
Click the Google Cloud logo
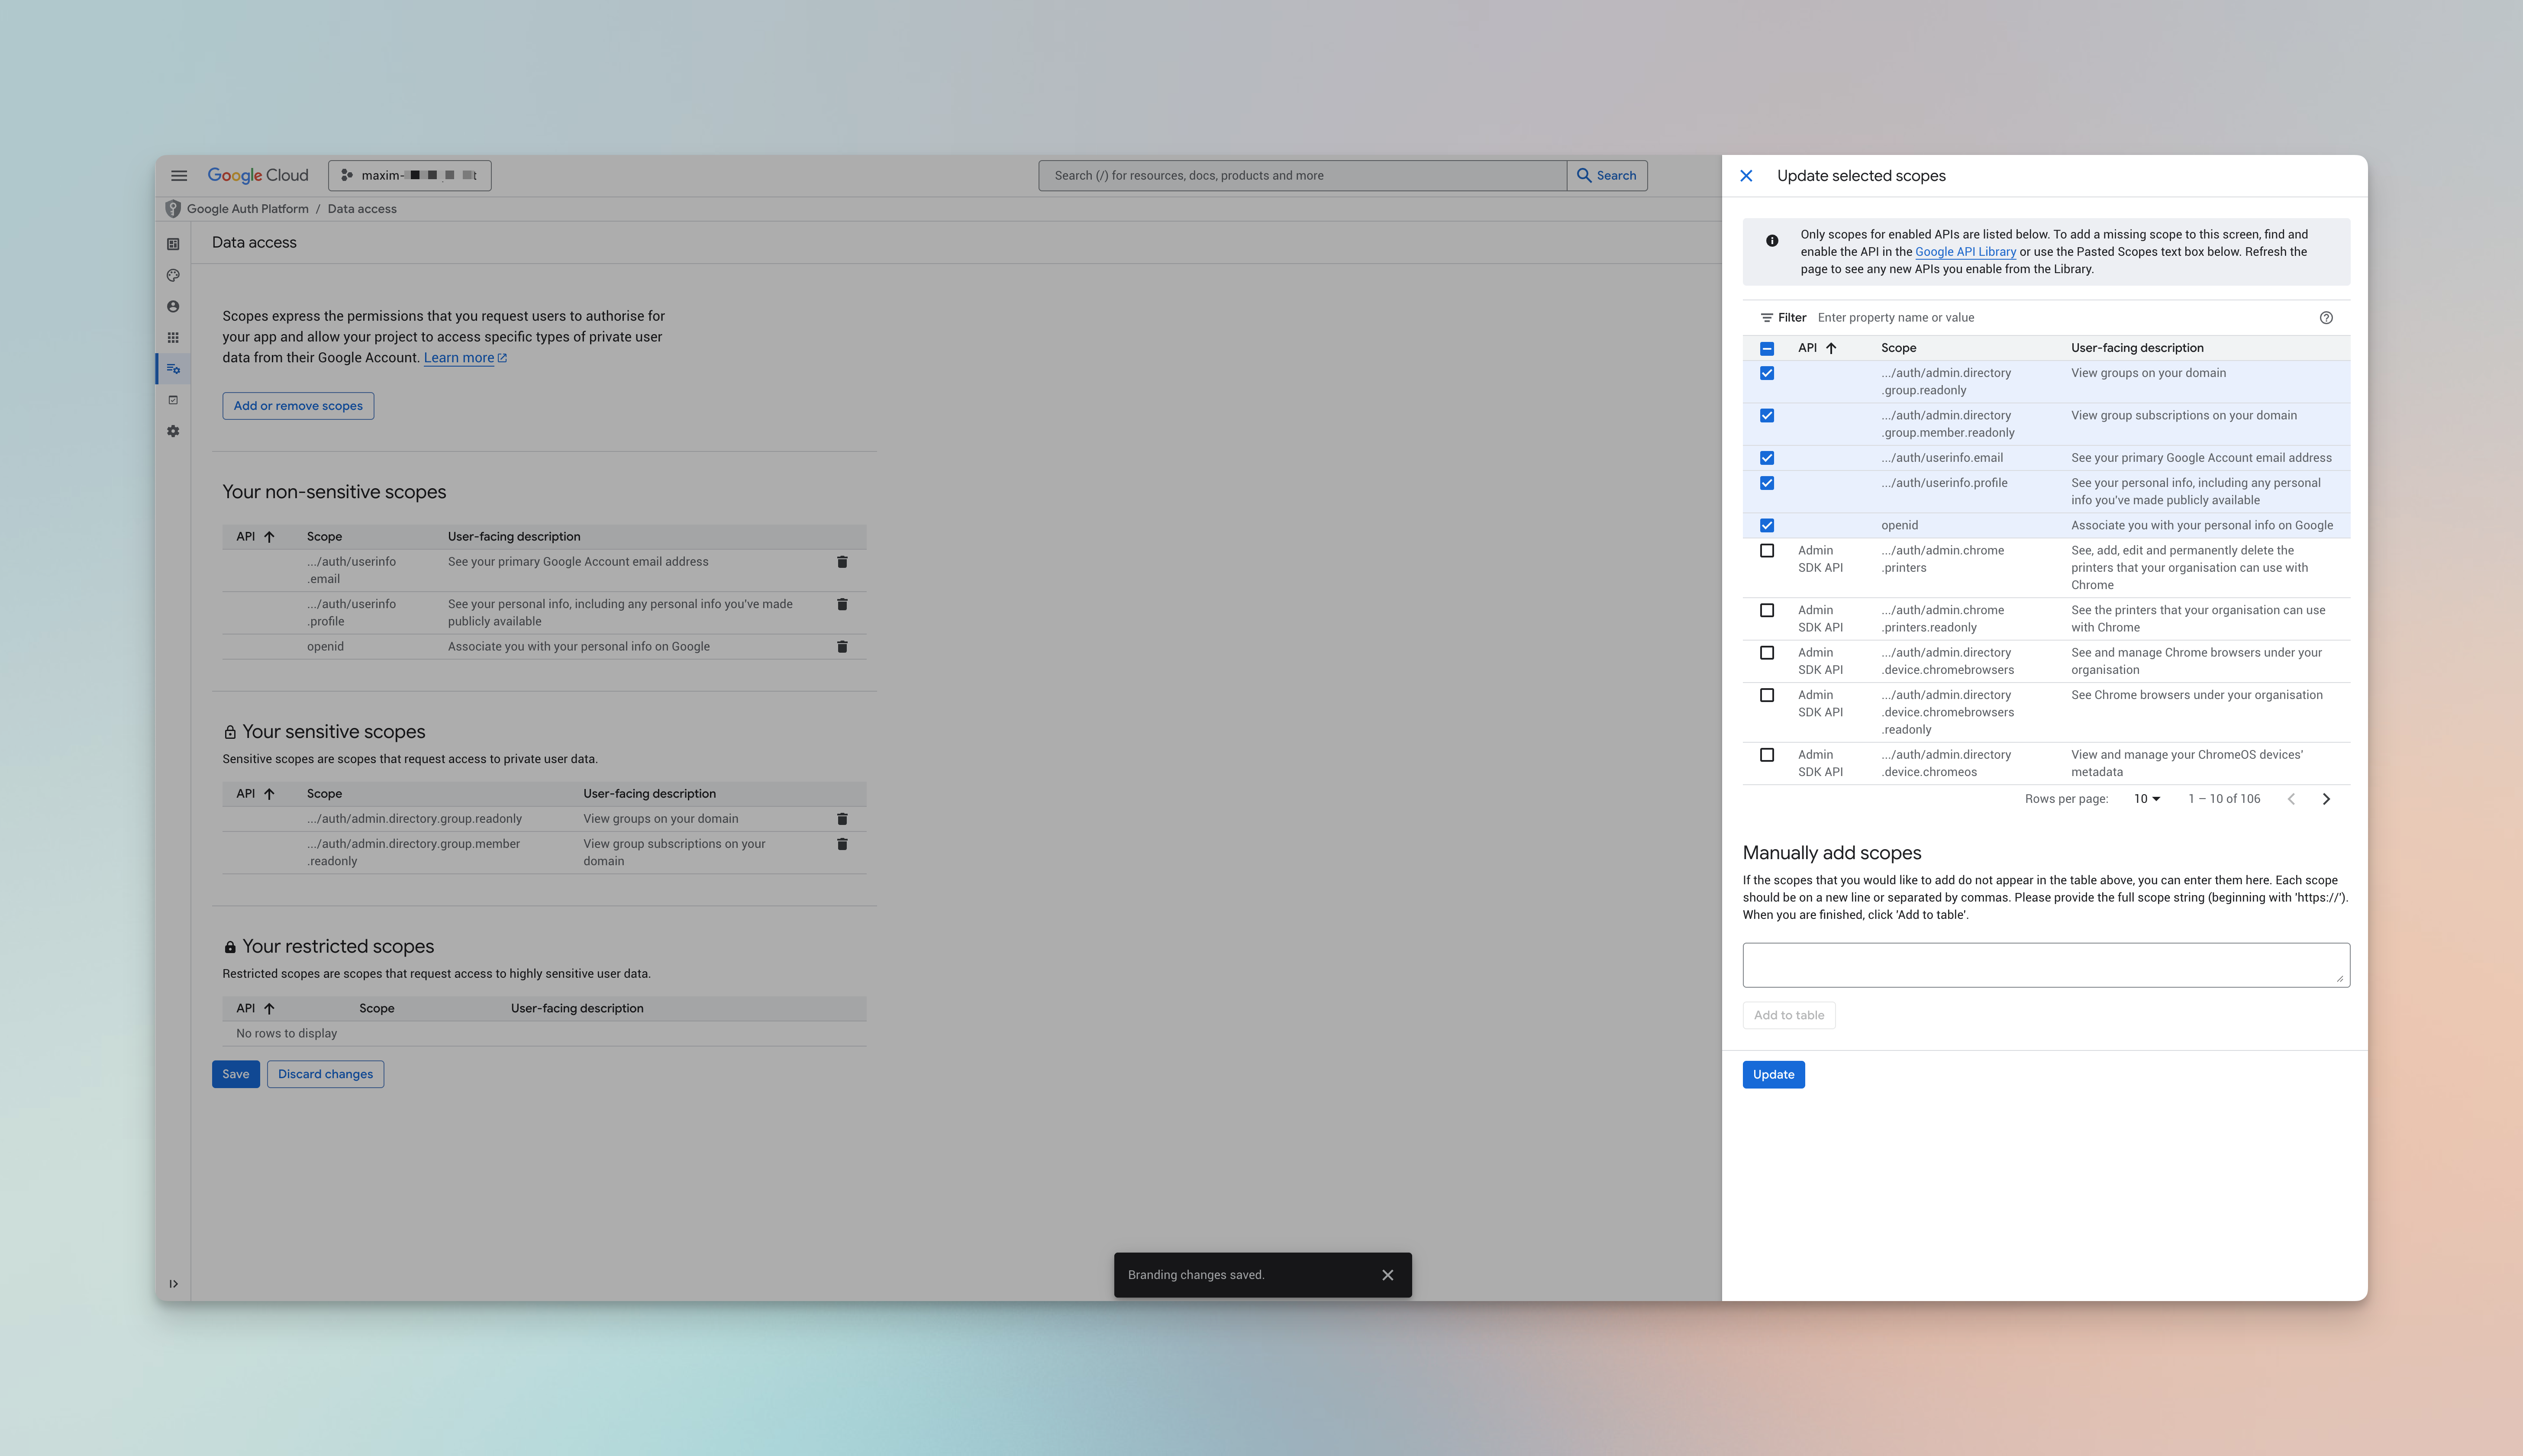[x=258, y=176]
